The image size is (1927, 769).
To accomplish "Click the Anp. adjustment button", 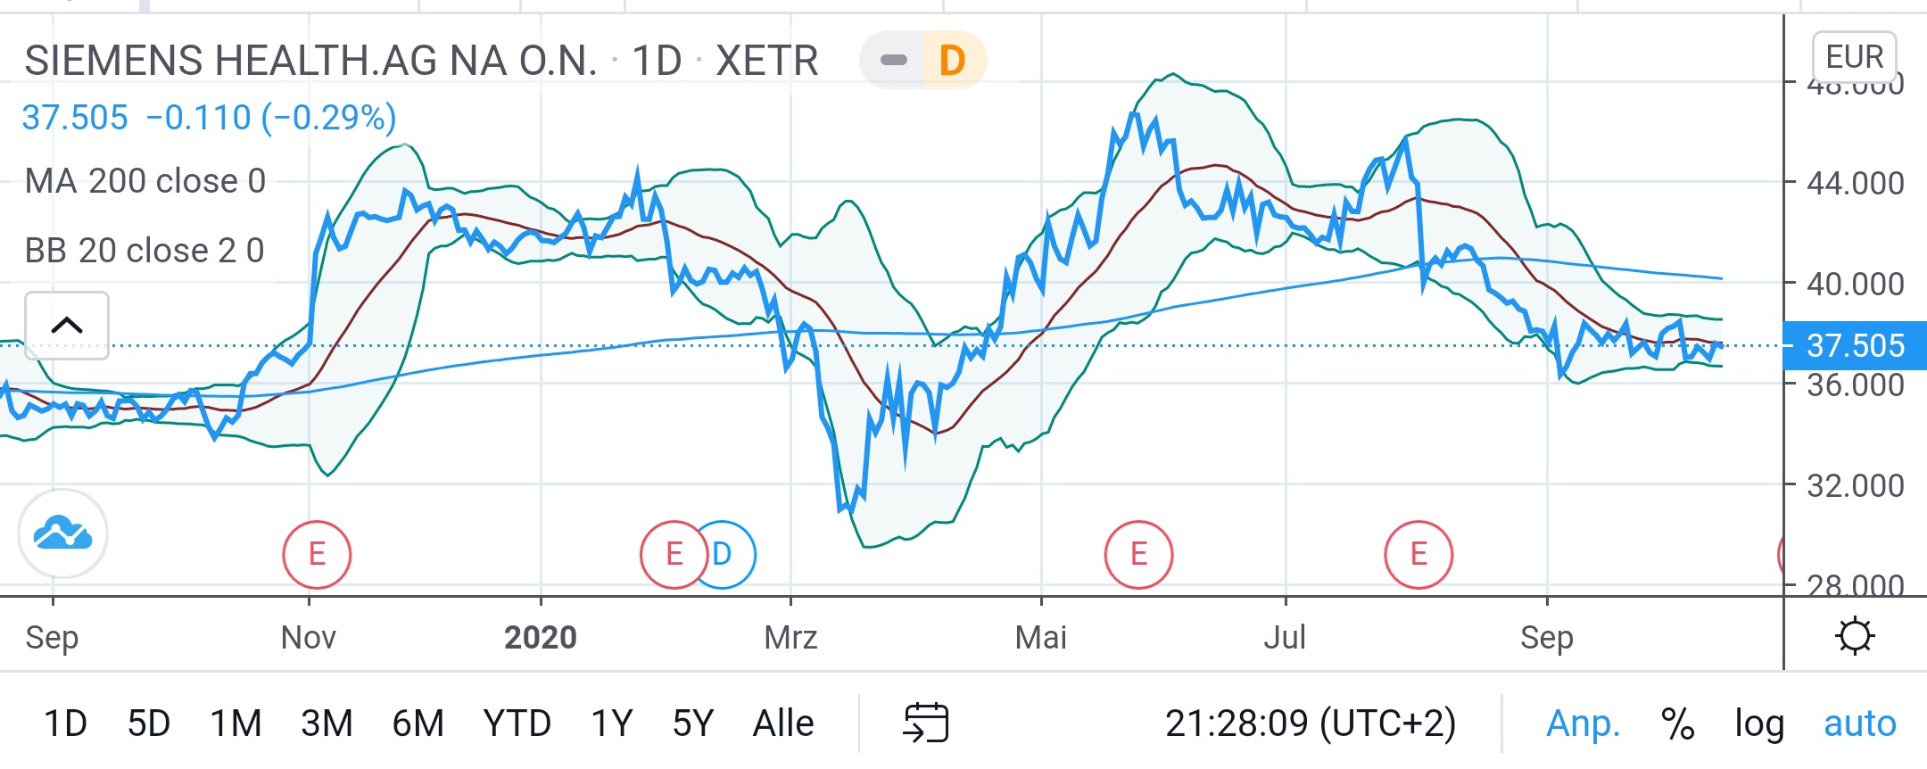I will point(1583,724).
